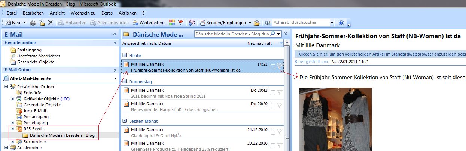466x151 pixels.
Task: Collapse the Letzten Monat message group
Action: (x=125, y=121)
